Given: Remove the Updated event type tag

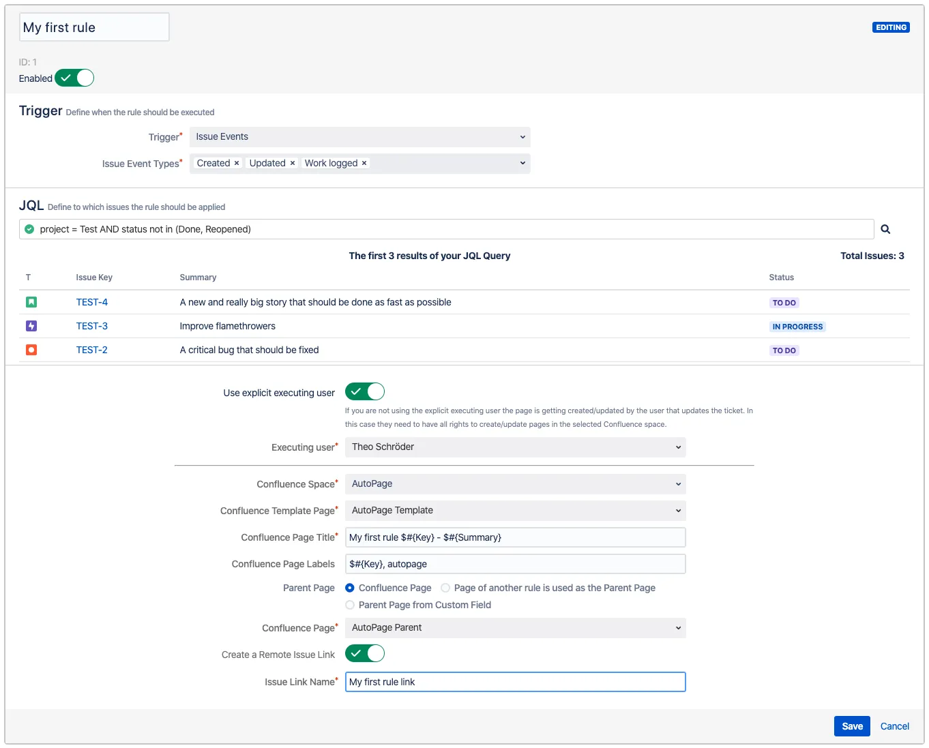Looking at the screenshot, I should 293,164.
